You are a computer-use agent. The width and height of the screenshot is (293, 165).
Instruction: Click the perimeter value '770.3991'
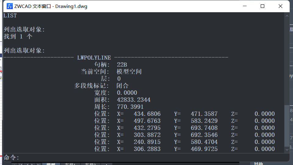(130, 107)
